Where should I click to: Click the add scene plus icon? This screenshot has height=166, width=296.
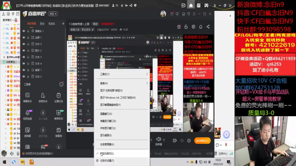click(63, 24)
